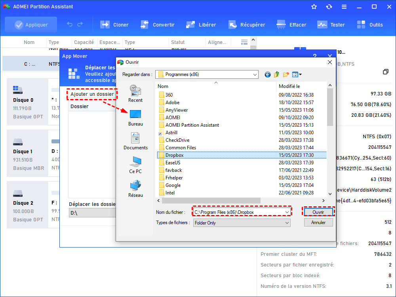Screen dimensions: 396x297
Task: Open the view menu dropdown in the Ouvrir dialog
Action: pyautogui.click(x=297, y=74)
